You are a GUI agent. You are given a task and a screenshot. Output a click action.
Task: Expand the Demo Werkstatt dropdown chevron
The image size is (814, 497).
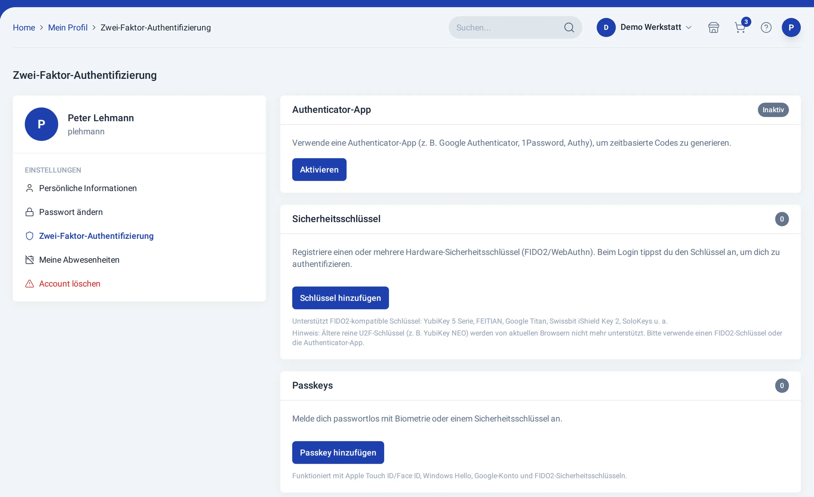point(689,27)
